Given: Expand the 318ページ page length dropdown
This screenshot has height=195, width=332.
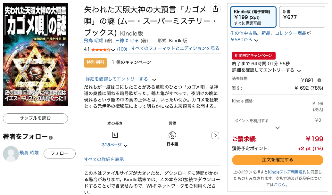Looking at the screenshot, I should click(126, 145).
